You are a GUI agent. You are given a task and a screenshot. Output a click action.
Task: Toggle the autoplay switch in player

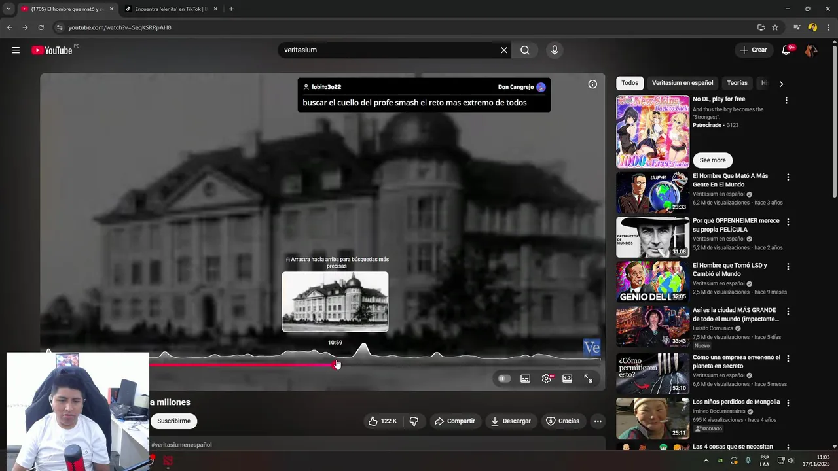point(503,379)
